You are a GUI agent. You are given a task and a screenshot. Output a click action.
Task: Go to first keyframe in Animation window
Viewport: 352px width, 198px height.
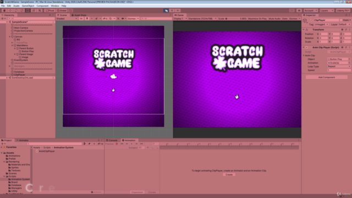click(x=122, y=144)
